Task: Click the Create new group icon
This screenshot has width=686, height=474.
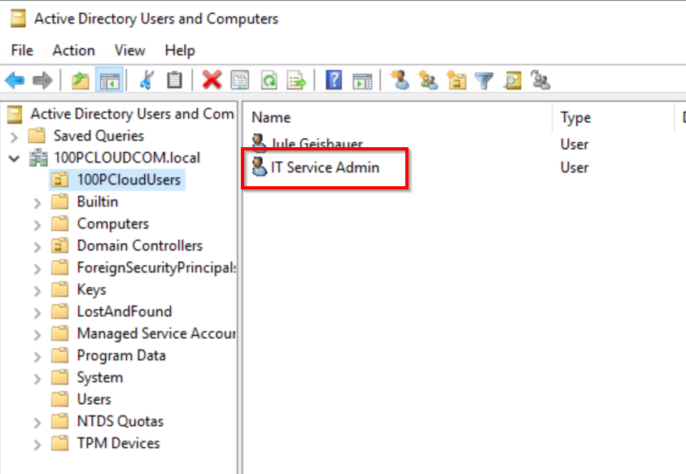Action: pyautogui.click(x=428, y=80)
